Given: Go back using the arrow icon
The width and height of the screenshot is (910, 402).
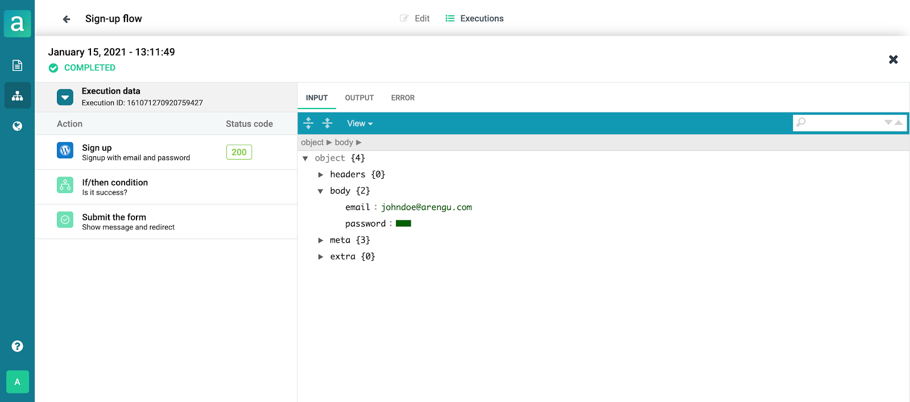Looking at the screenshot, I should (x=67, y=19).
